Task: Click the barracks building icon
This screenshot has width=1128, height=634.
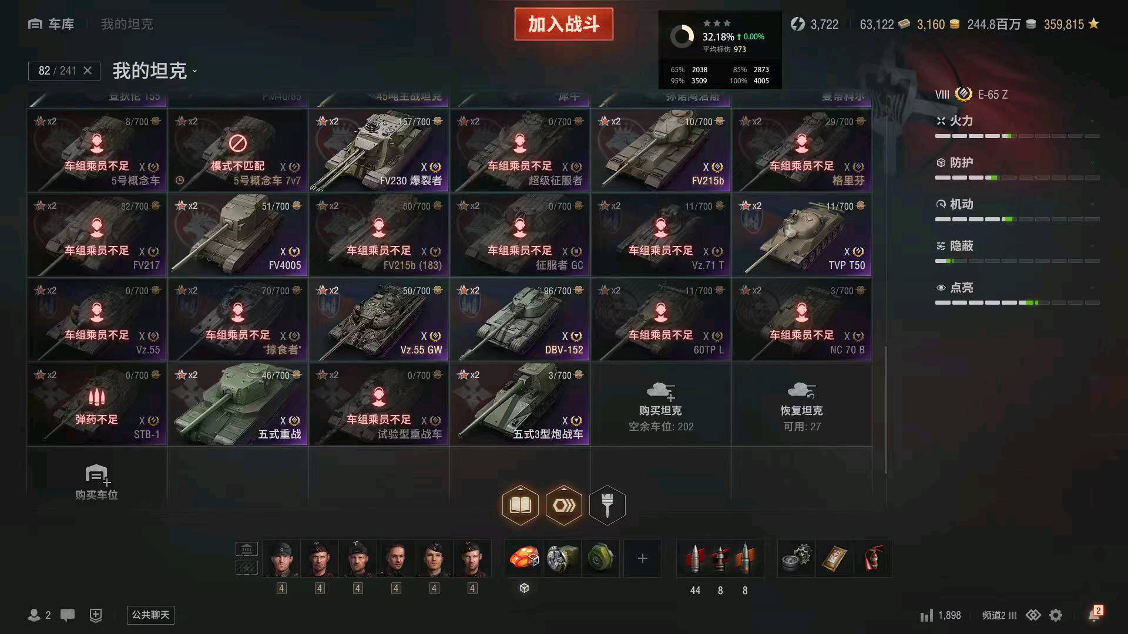Action: [247, 549]
